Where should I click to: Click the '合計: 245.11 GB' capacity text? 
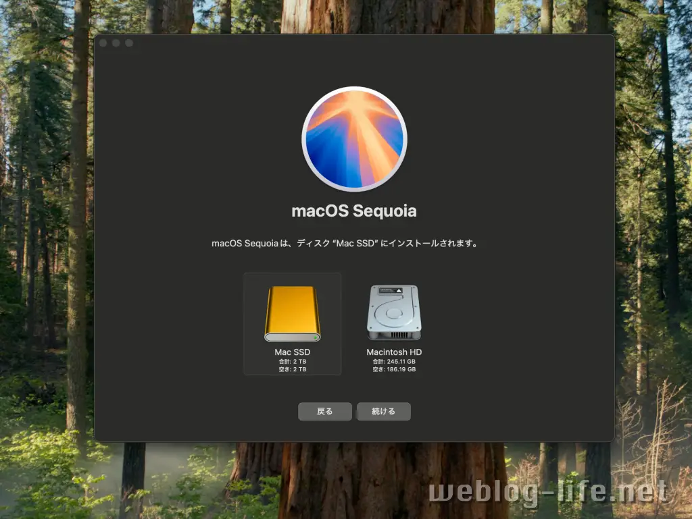(394, 361)
